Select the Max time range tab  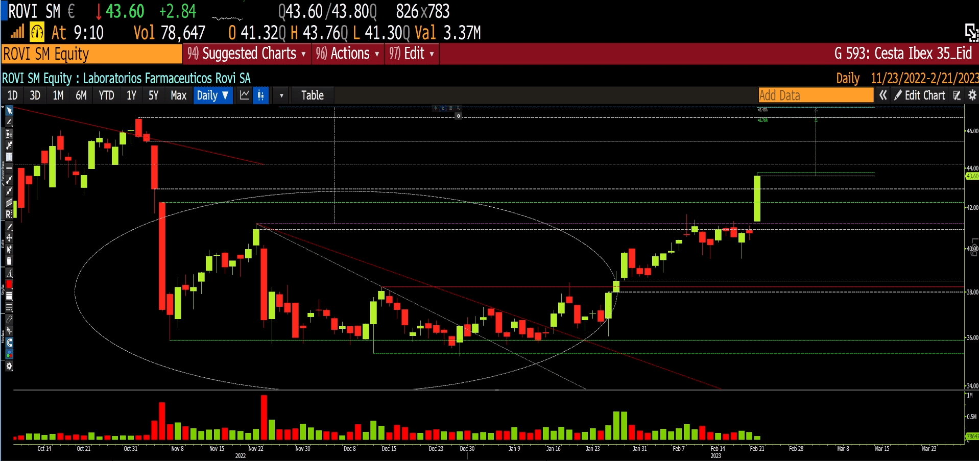point(179,95)
